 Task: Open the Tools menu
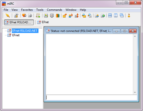40,10
